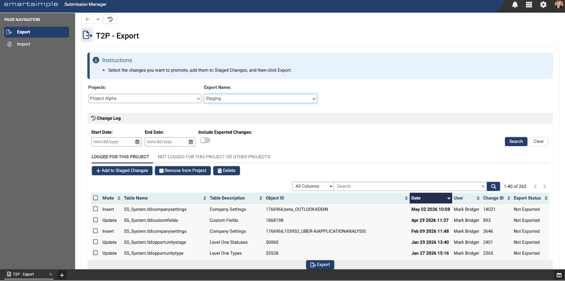This screenshot has width=565, height=281.
Task: Open the Start Date calendar picker
Action: pyautogui.click(x=137, y=142)
